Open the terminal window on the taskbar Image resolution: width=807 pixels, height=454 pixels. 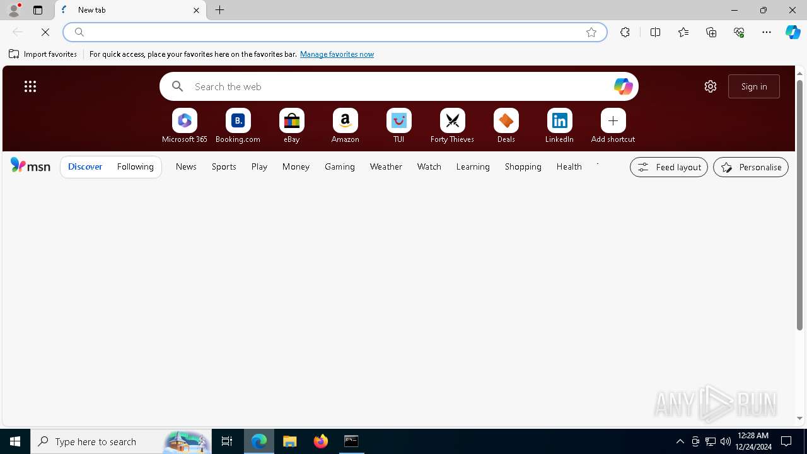(351, 441)
